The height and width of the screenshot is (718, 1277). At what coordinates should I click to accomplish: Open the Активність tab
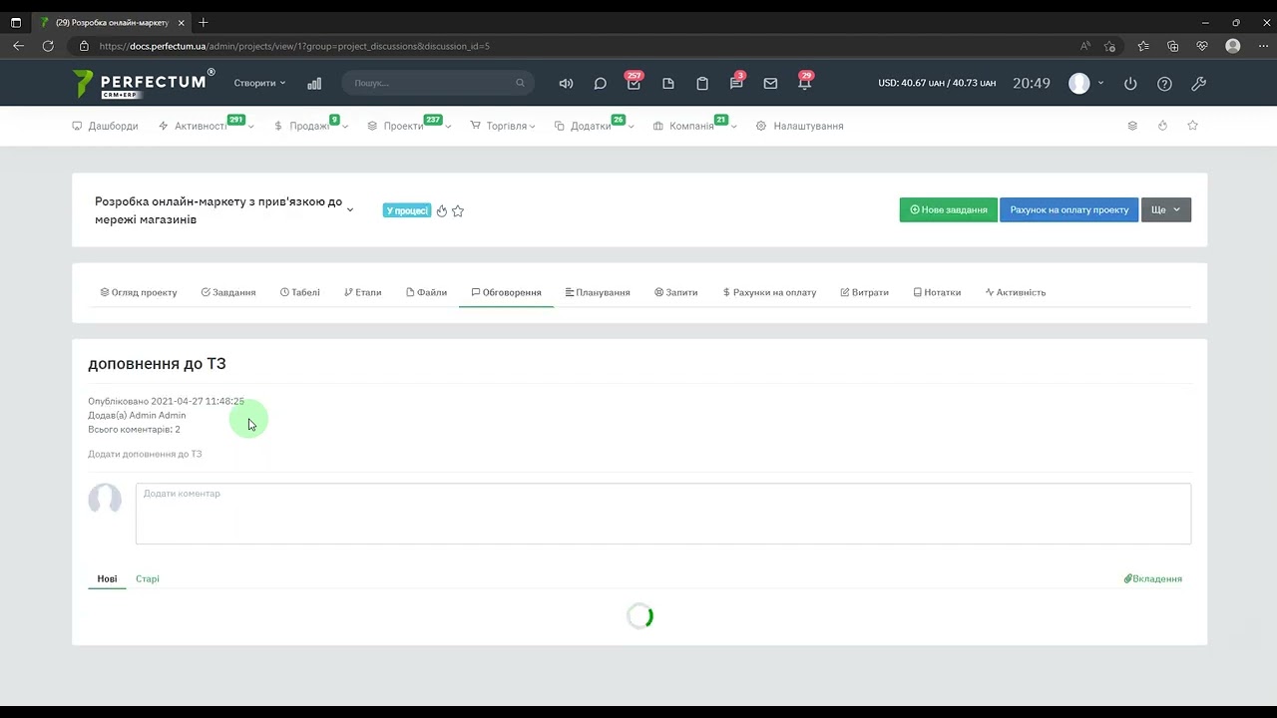click(x=1016, y=292)
